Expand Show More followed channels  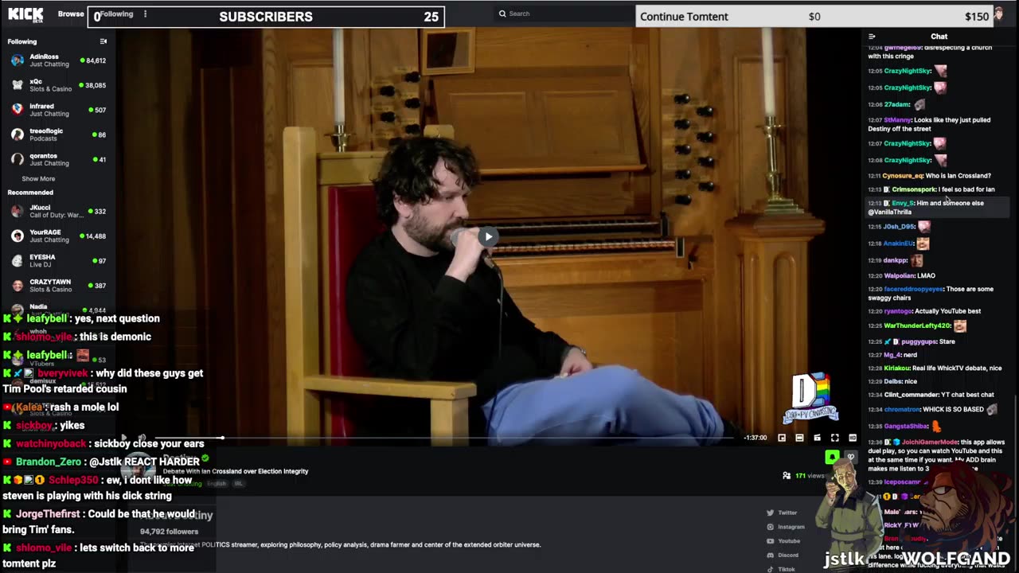(x=38, y=179)
